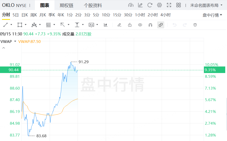Delete drawings with the trash icon

(195, 25)
